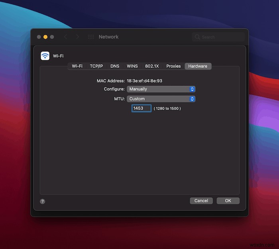This screenshot has height=249, width=279.
Task: Go back with the left chevron
Action: [x=65, y=37]
